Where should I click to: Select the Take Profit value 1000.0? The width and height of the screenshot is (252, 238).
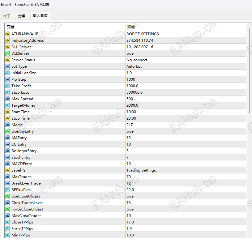[186, 86]
